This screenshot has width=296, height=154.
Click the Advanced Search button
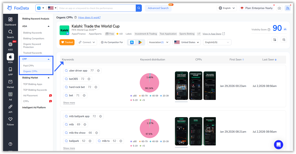pos(158,8)
